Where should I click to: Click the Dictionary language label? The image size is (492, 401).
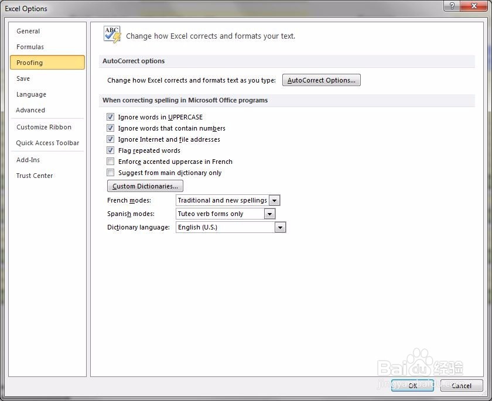(138, 227)
